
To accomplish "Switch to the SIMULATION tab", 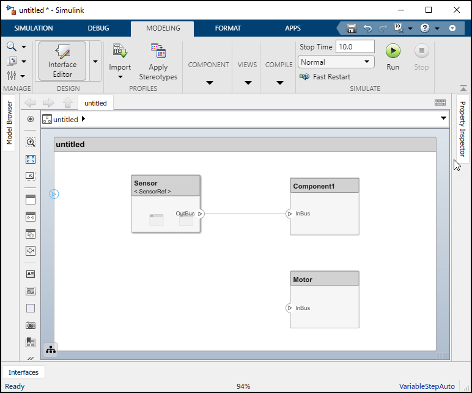I will [34, 28].
